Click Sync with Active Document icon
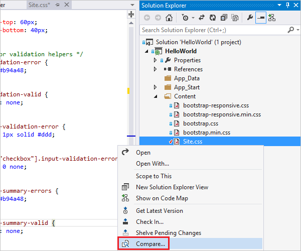 (202, 18)
